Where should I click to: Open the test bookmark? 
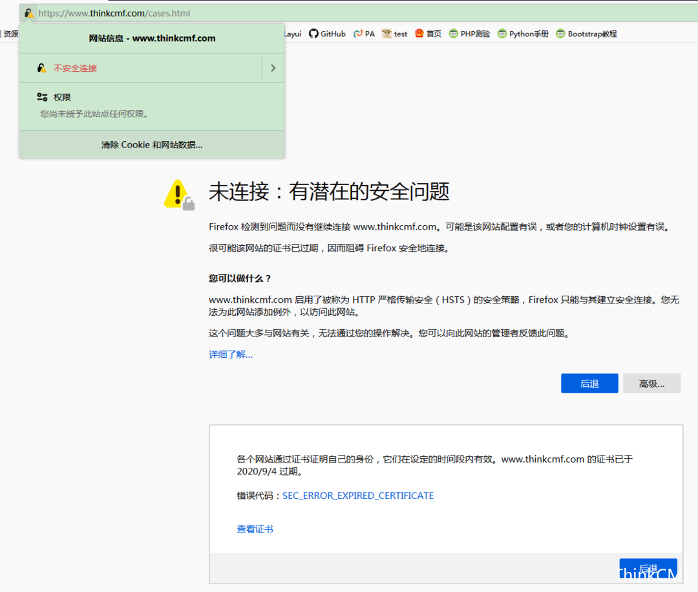pos(394,34)
